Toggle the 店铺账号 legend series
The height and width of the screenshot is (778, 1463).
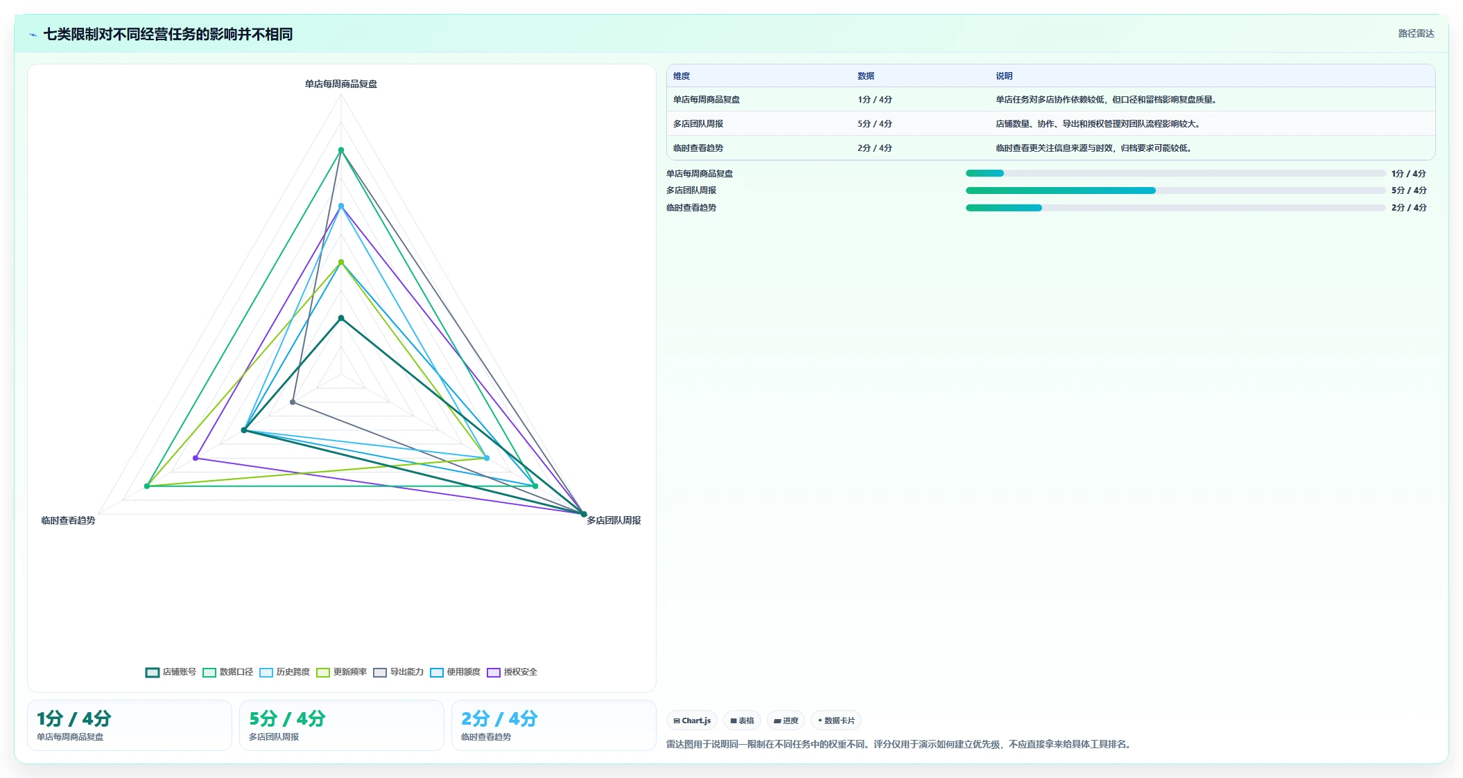[x=171, y=672]
